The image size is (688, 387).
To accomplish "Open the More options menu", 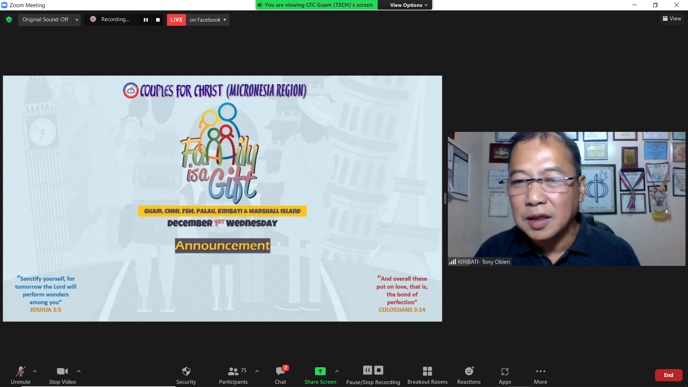I will coord(540,375).
